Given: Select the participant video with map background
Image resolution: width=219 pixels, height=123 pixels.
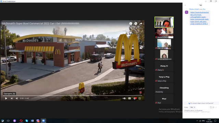Looking at the screenshot, I should pyautogui.click(x=164, y=44).
